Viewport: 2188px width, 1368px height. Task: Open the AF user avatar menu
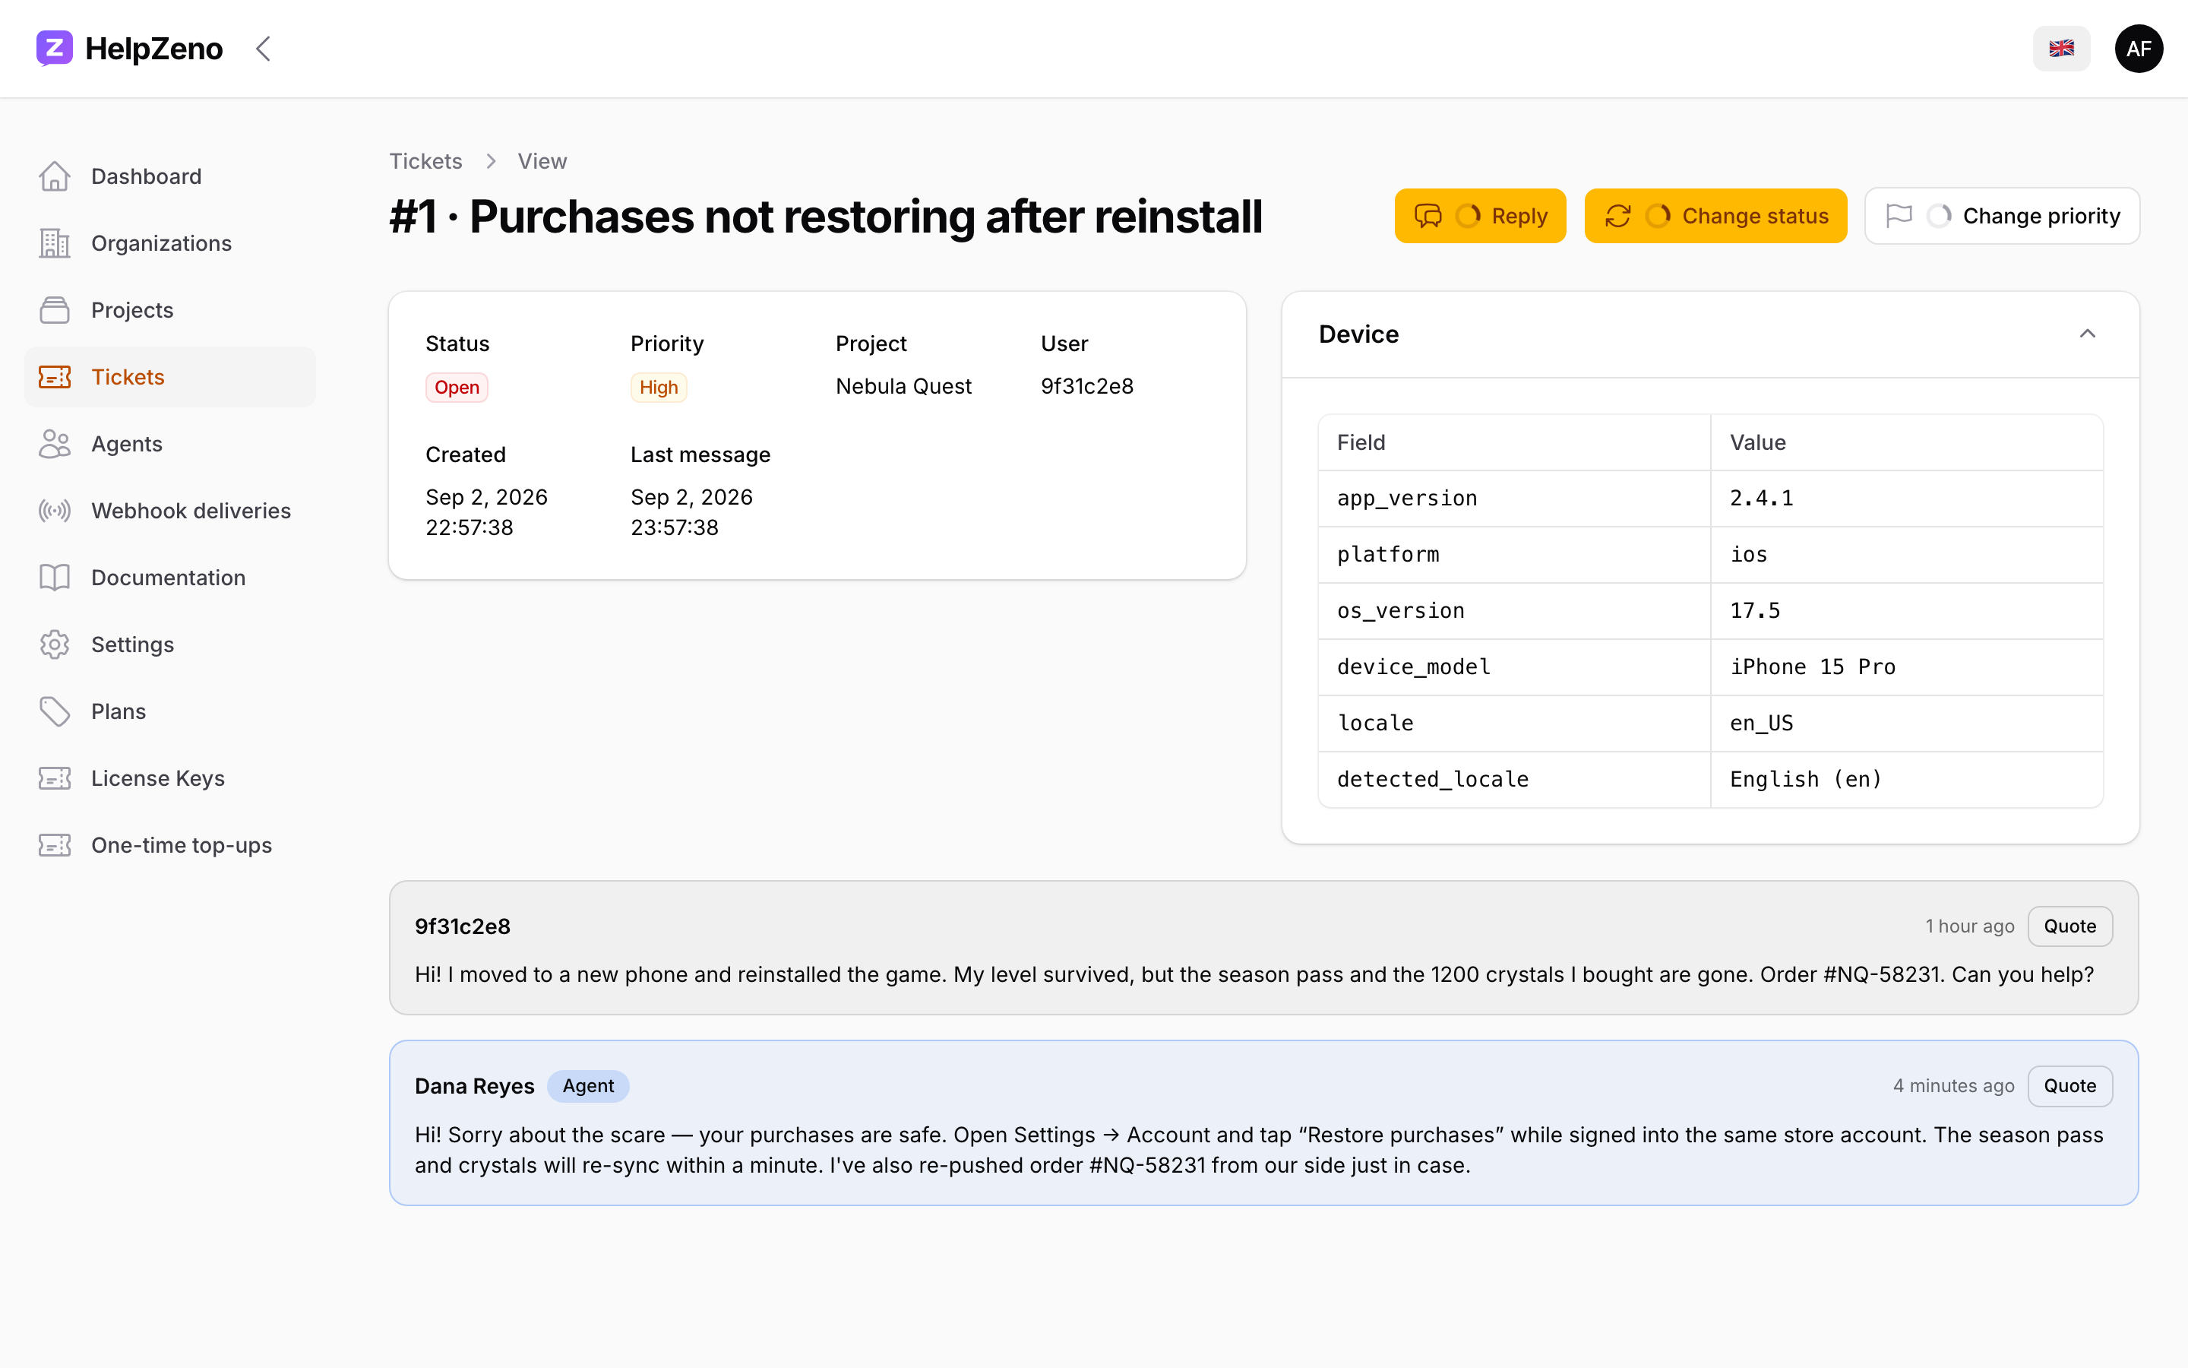(x=2139, y=48)
